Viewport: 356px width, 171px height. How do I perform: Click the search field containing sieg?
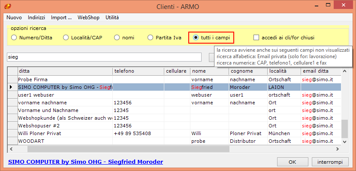point(104,57)
